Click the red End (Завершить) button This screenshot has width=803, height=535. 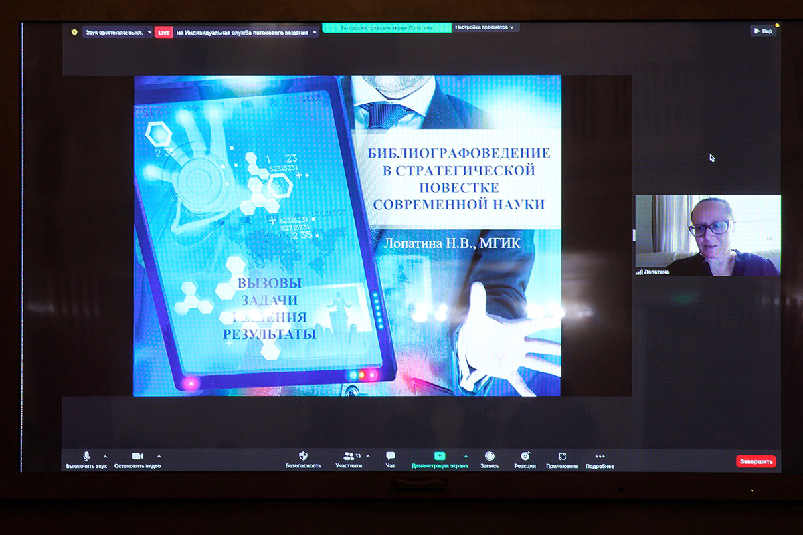(756, 461)
